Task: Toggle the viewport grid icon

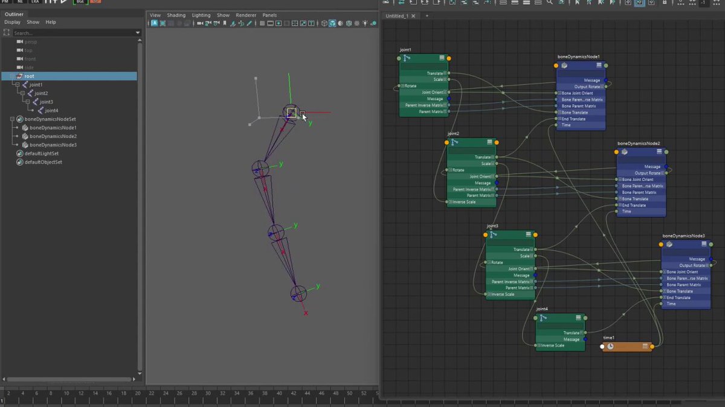Action: click(x=262, y=24)
